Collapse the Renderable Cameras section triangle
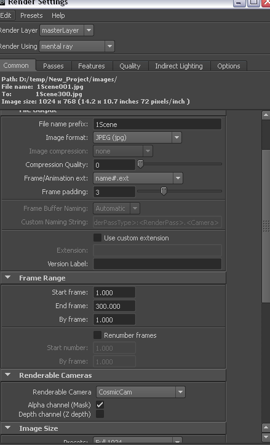The height and width of the screenshot is (445, 270). click(x=8, y=375)
